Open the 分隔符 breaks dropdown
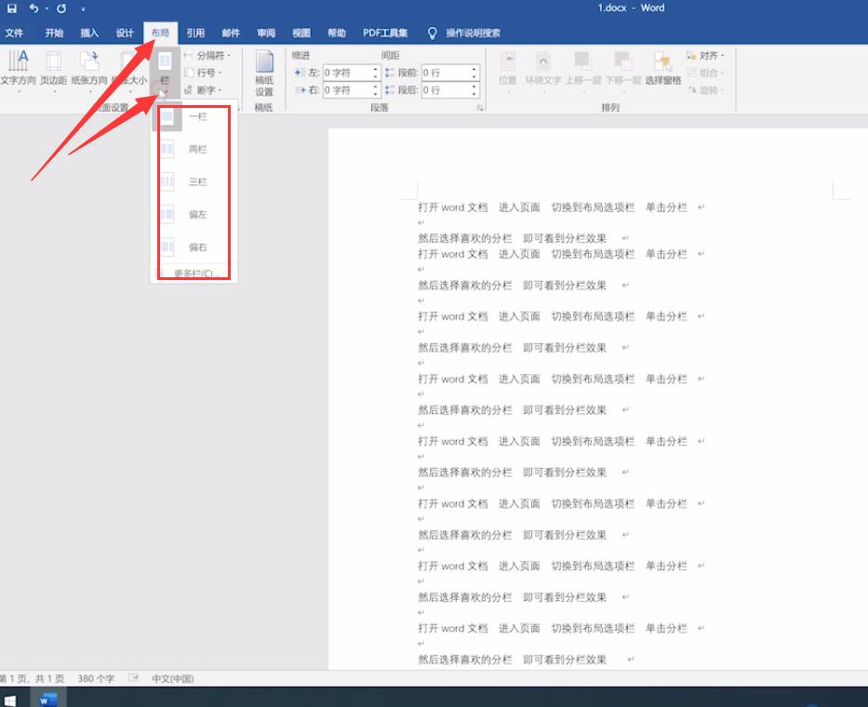The height and width of the screenshot is (707, 868). tap(207, 56)
